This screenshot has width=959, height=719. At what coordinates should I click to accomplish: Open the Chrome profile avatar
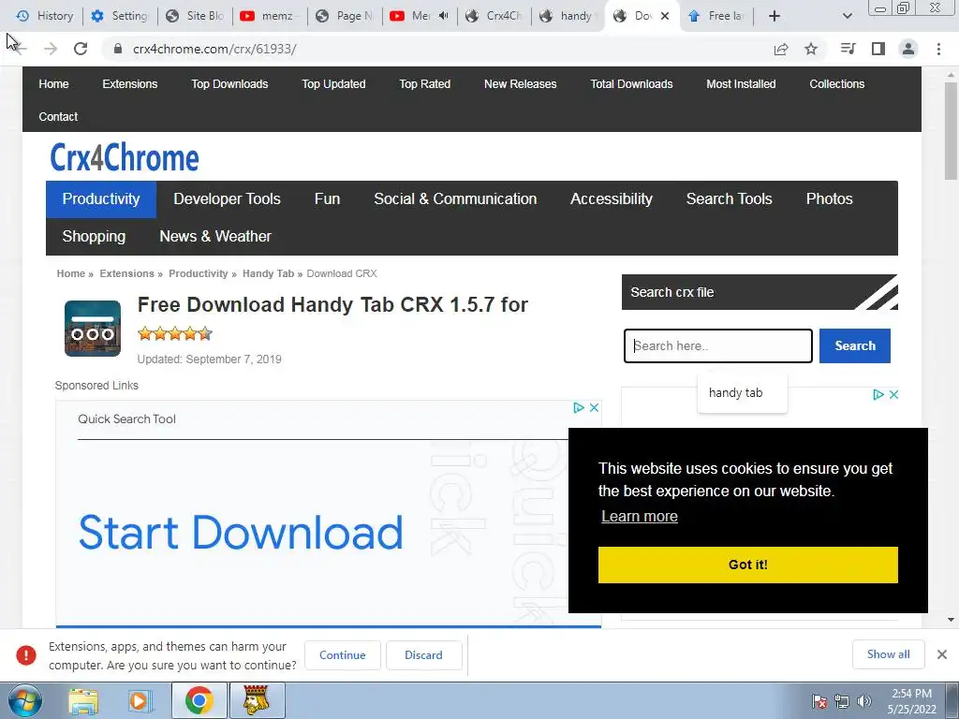908,49
